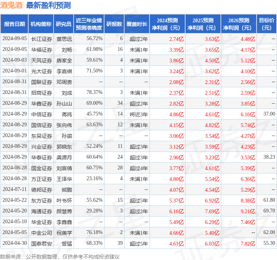Select the 德邦证券 institution cell
The height and width of the screenshot is (260, 277).
(x=42, y=190)
